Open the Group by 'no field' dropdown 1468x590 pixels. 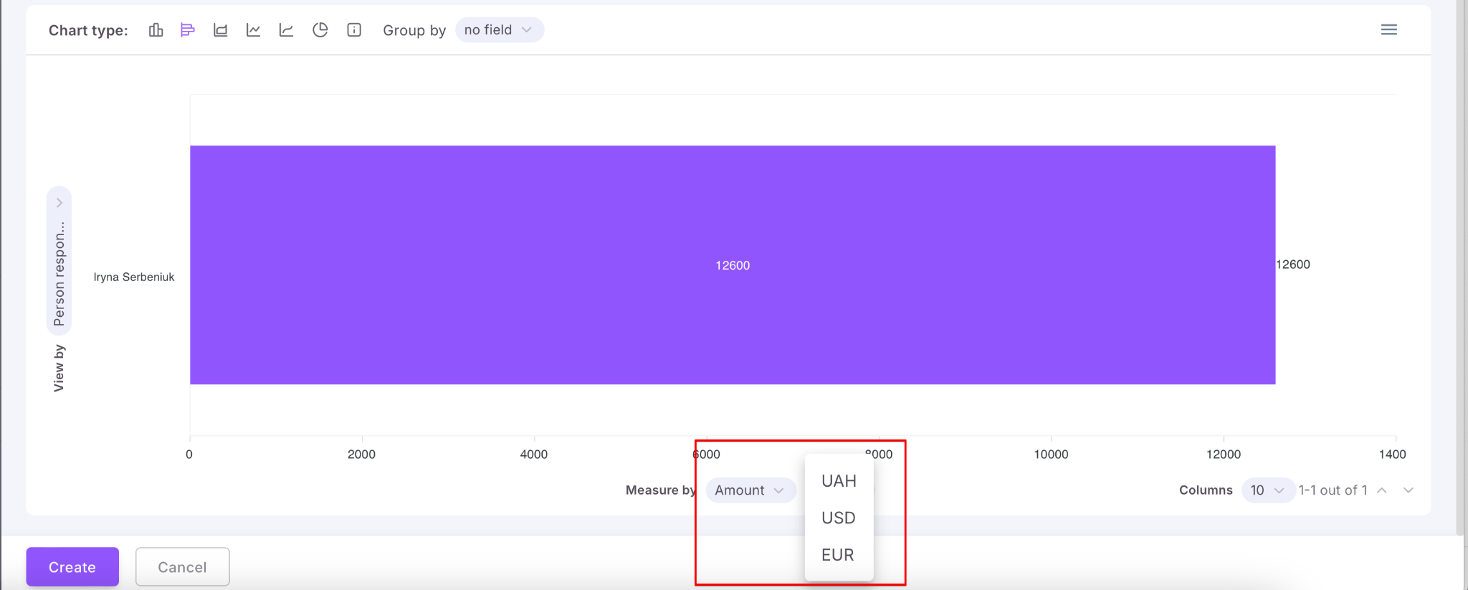[x=499, y=30]
